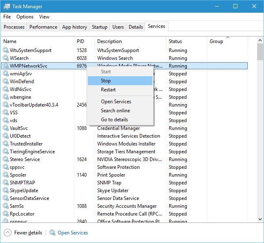Choose Stop in the context menu
The width and height of the screenshot is (264, 243).
coord(120,81)
